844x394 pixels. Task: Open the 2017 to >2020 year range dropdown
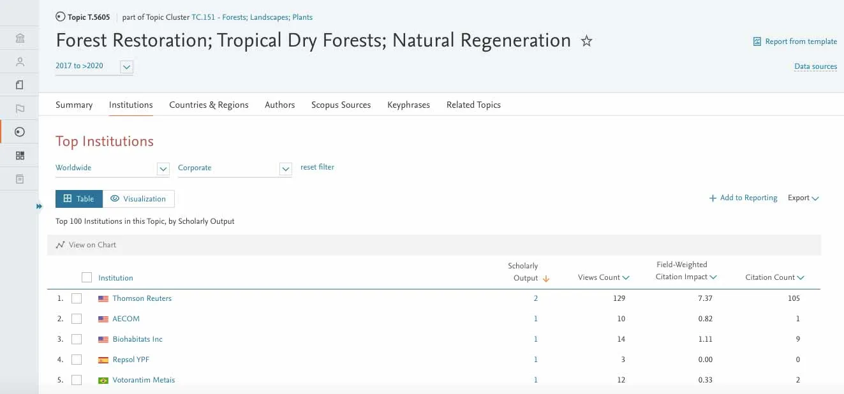126,66
